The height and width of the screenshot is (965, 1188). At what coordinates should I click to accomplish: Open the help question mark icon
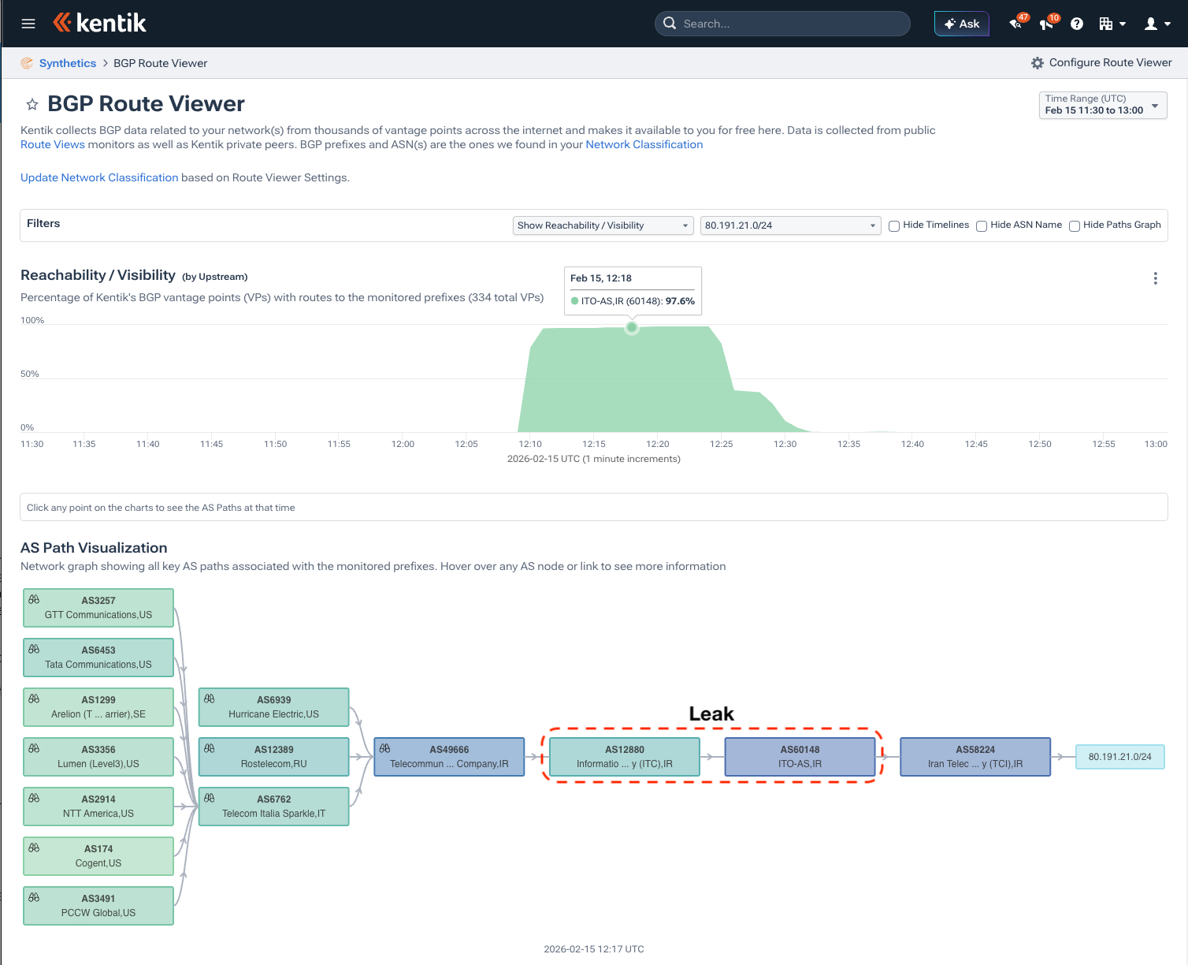pos(1077,24)
